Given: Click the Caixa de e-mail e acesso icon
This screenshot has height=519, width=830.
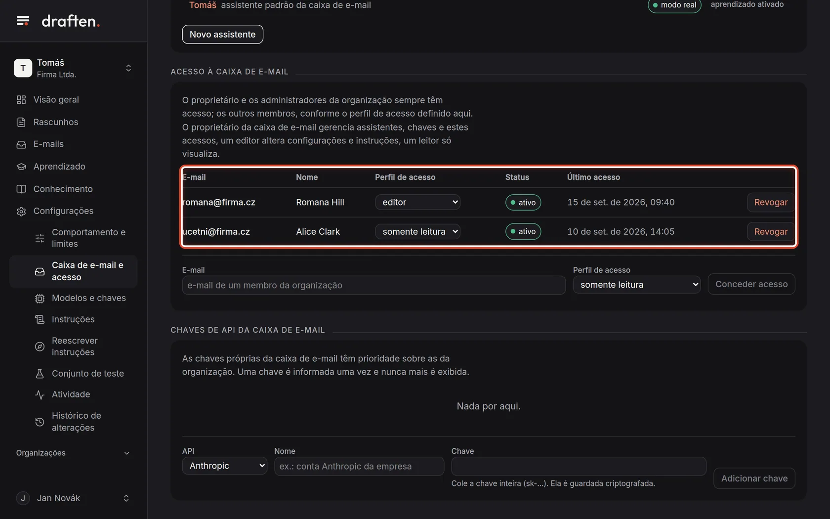Looking at the screenshot, I should click(40, 271).
